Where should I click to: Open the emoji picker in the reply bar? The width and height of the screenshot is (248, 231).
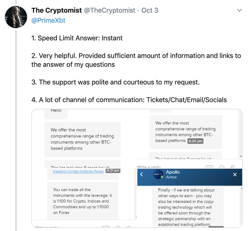(221, 167)
